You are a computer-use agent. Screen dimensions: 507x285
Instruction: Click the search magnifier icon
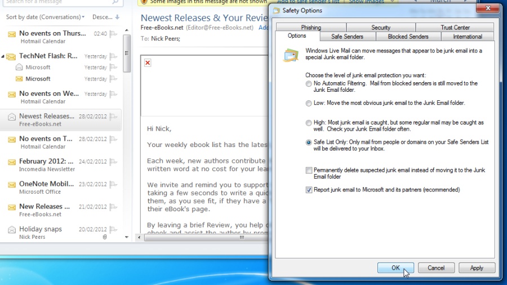[x=115, y=2]
